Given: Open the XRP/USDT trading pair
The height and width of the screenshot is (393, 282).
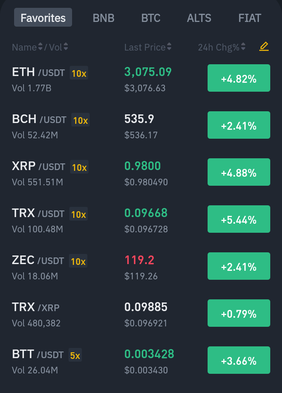Looking at the screenshot, I should tap(141, 172).
